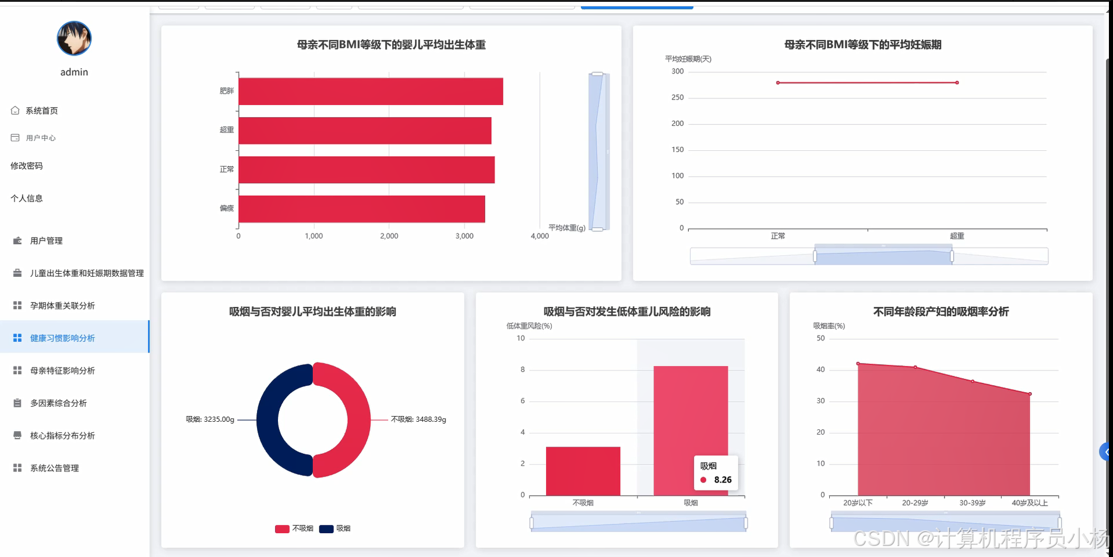Click the zoom slider below the 吸烟率 chart

click(945, 521)
